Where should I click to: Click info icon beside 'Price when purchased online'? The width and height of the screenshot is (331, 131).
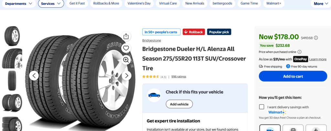coord(299,52)
